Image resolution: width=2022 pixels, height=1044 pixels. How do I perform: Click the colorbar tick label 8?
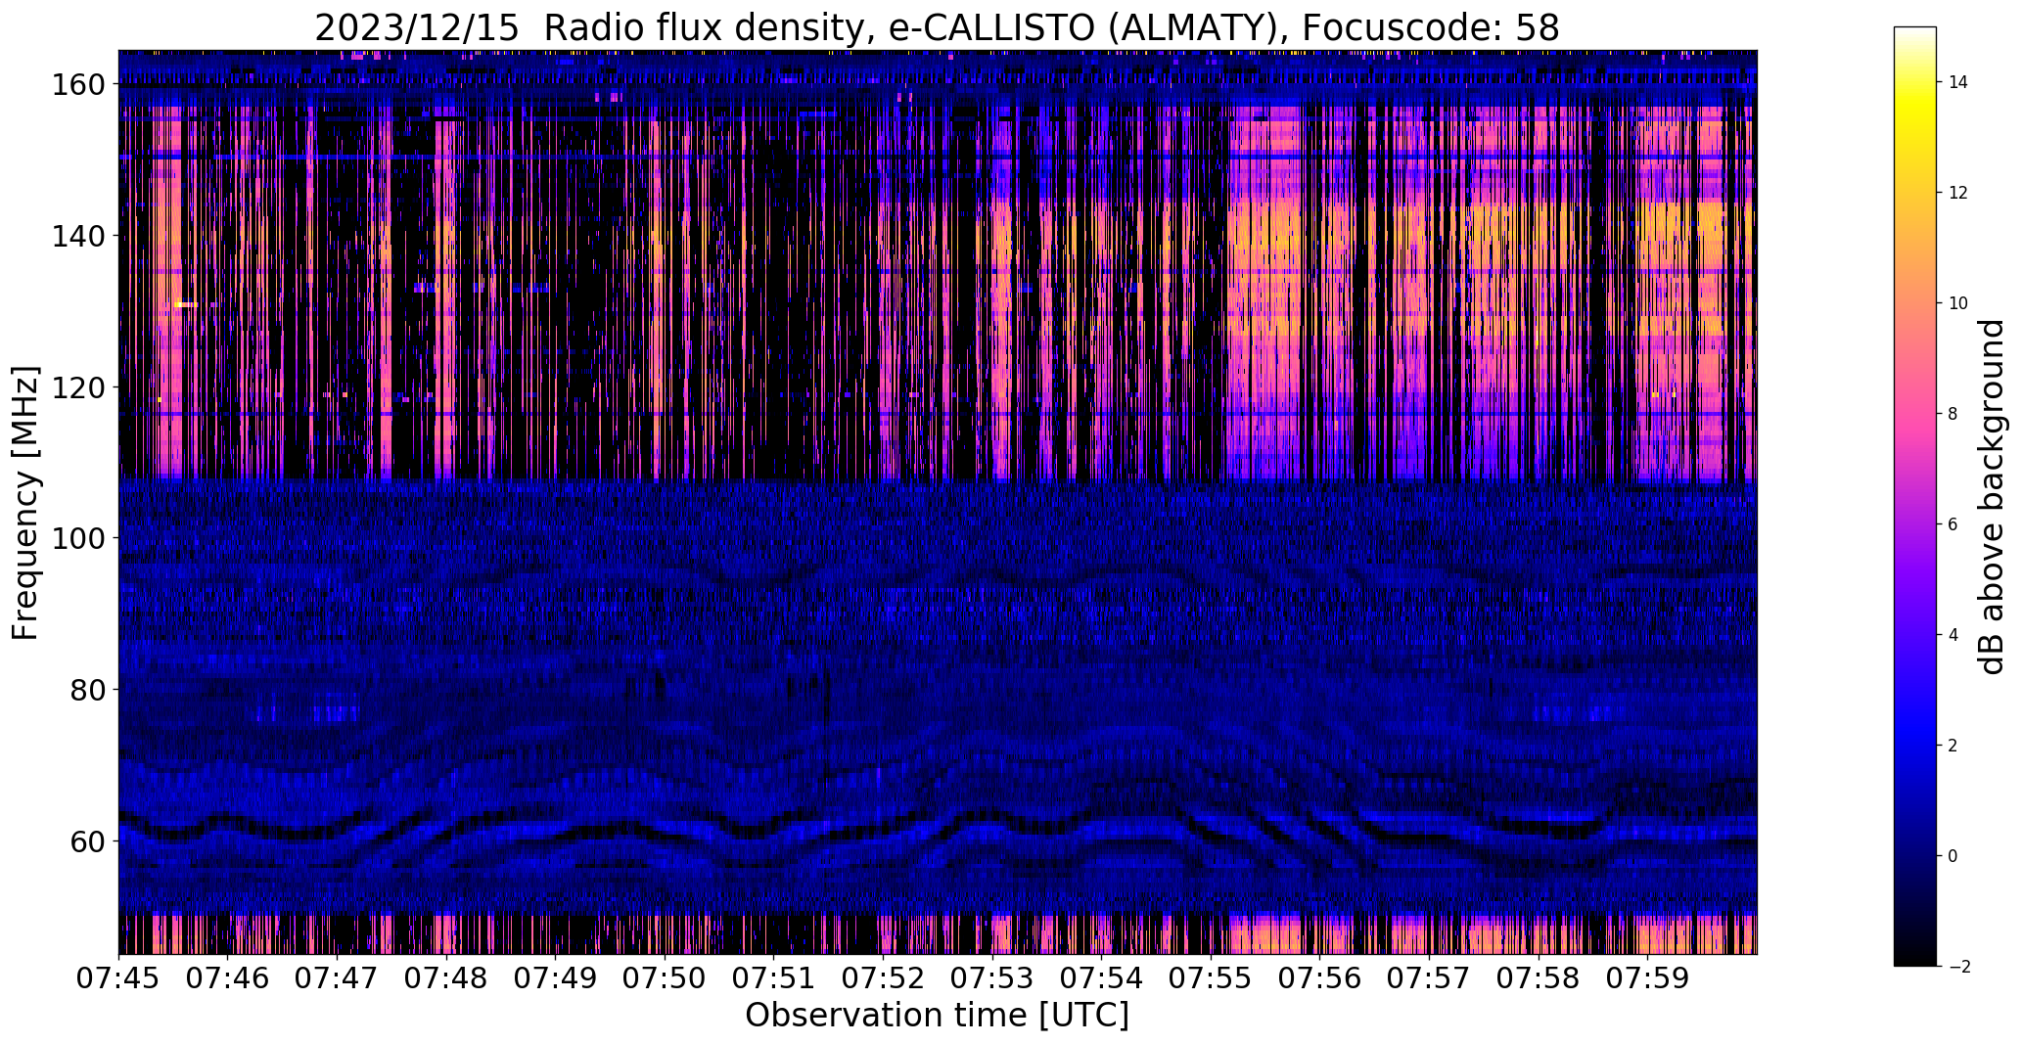tap(1953, 414)
